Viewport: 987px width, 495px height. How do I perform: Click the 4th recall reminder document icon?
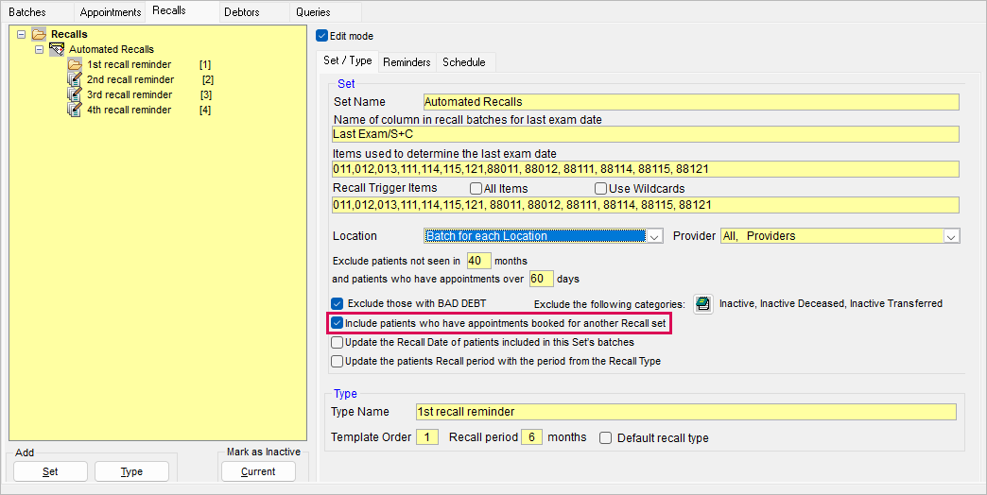[75, 110]
